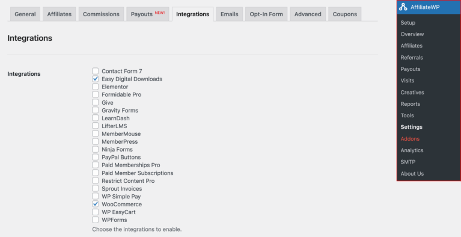Open Addons in the sidebar menu
Viewport: 461px width, 237px height.
pyautogui.click(x=410, y=139)
